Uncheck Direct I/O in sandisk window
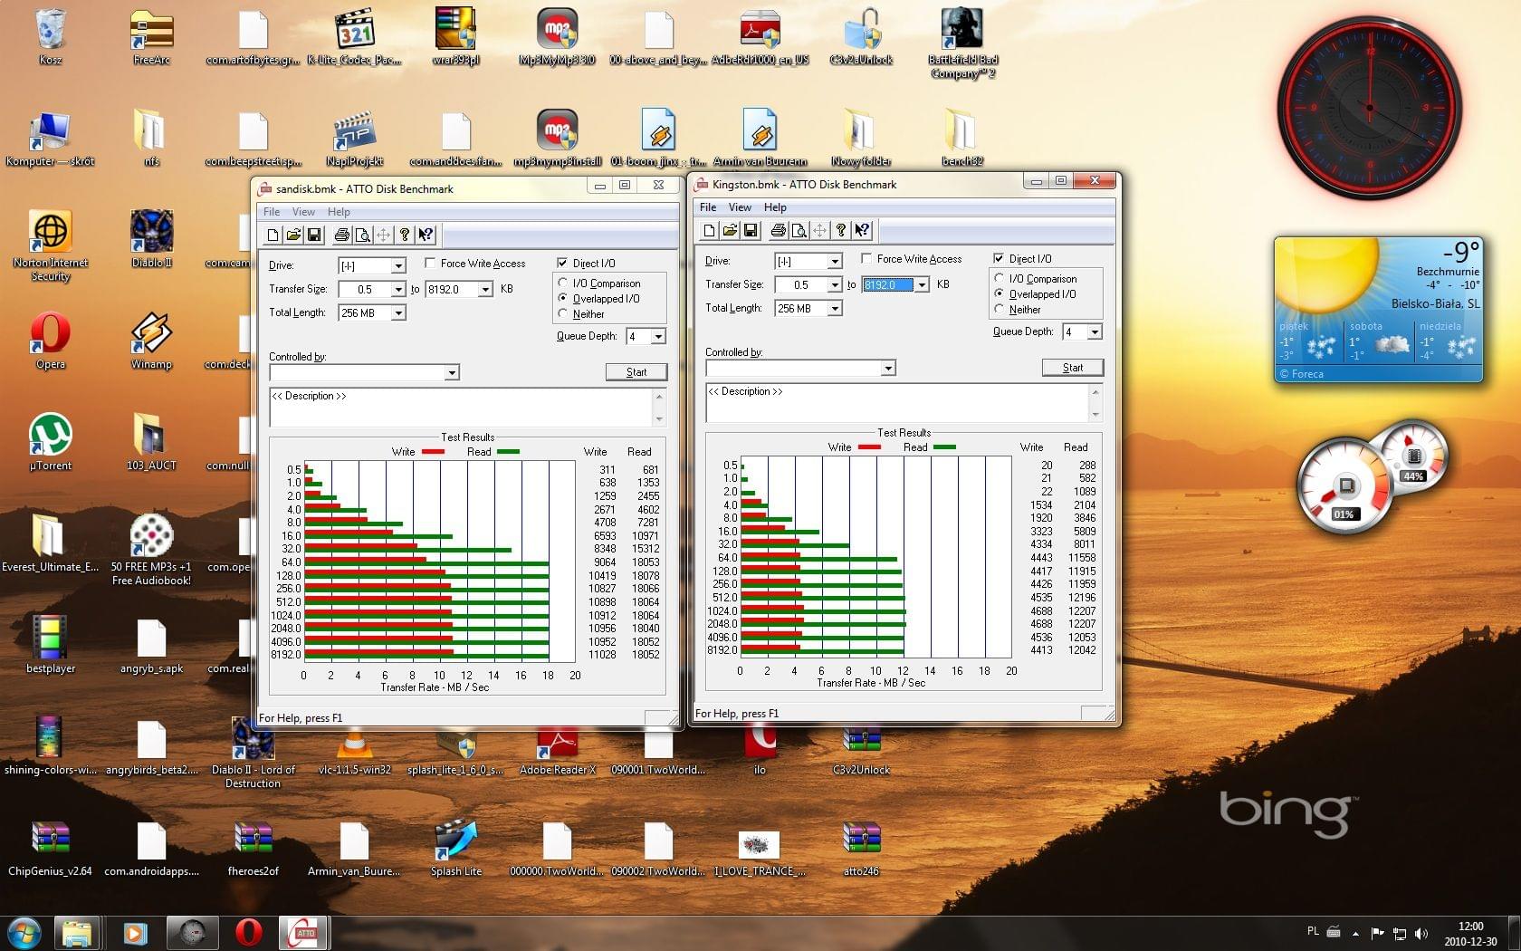The height and width of the screenshot is (951, 1521). [562, 264]
